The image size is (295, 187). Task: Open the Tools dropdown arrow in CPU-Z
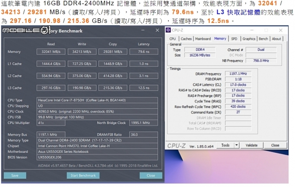click(236, 145)
